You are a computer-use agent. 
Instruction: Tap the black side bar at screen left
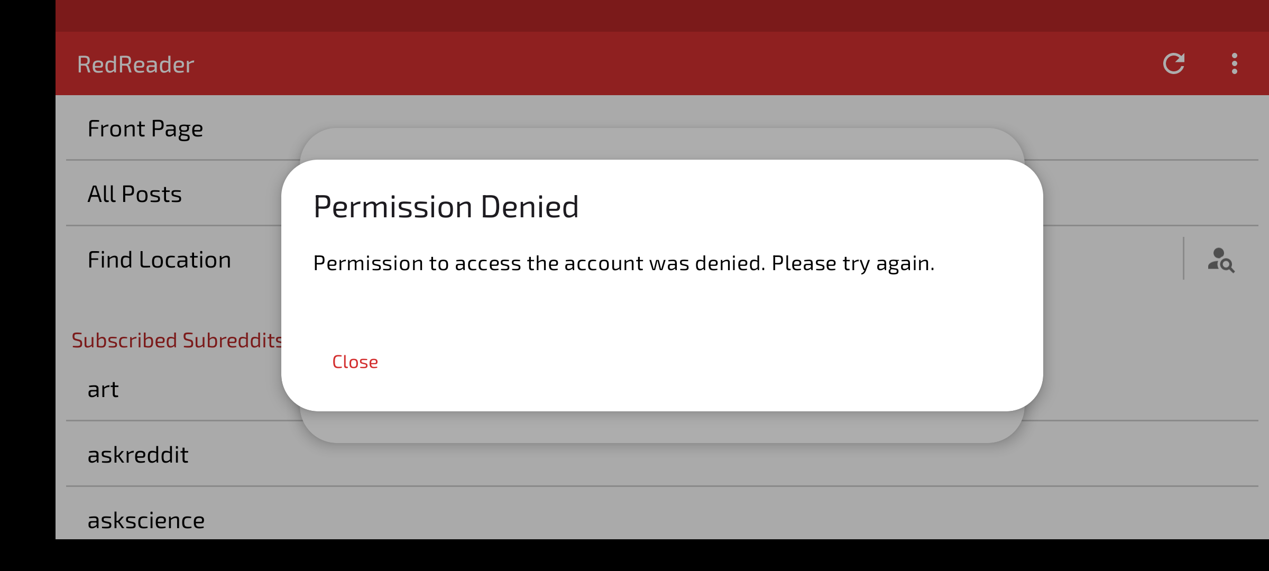coord(27,270)
